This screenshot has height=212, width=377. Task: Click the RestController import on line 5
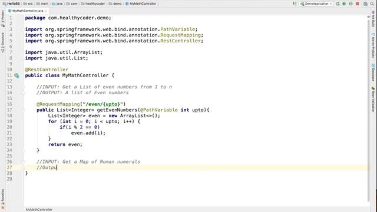(x=181, y=41)
